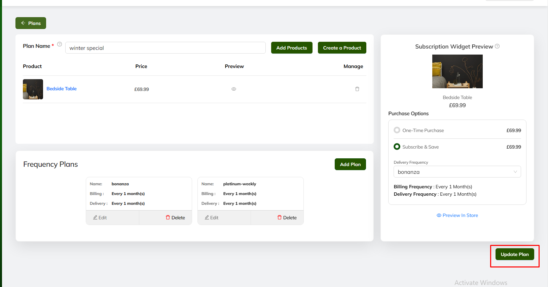Click the Plan Name help question icon

coord(60,44)
